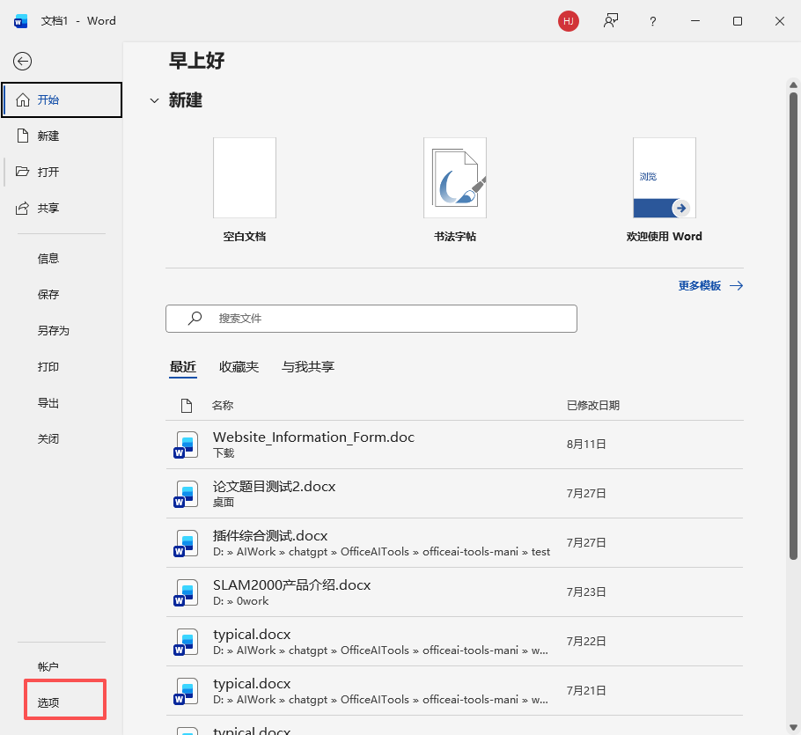Open the 开始 home page
The width and height of the screenshot is (801, 735).
62,99
